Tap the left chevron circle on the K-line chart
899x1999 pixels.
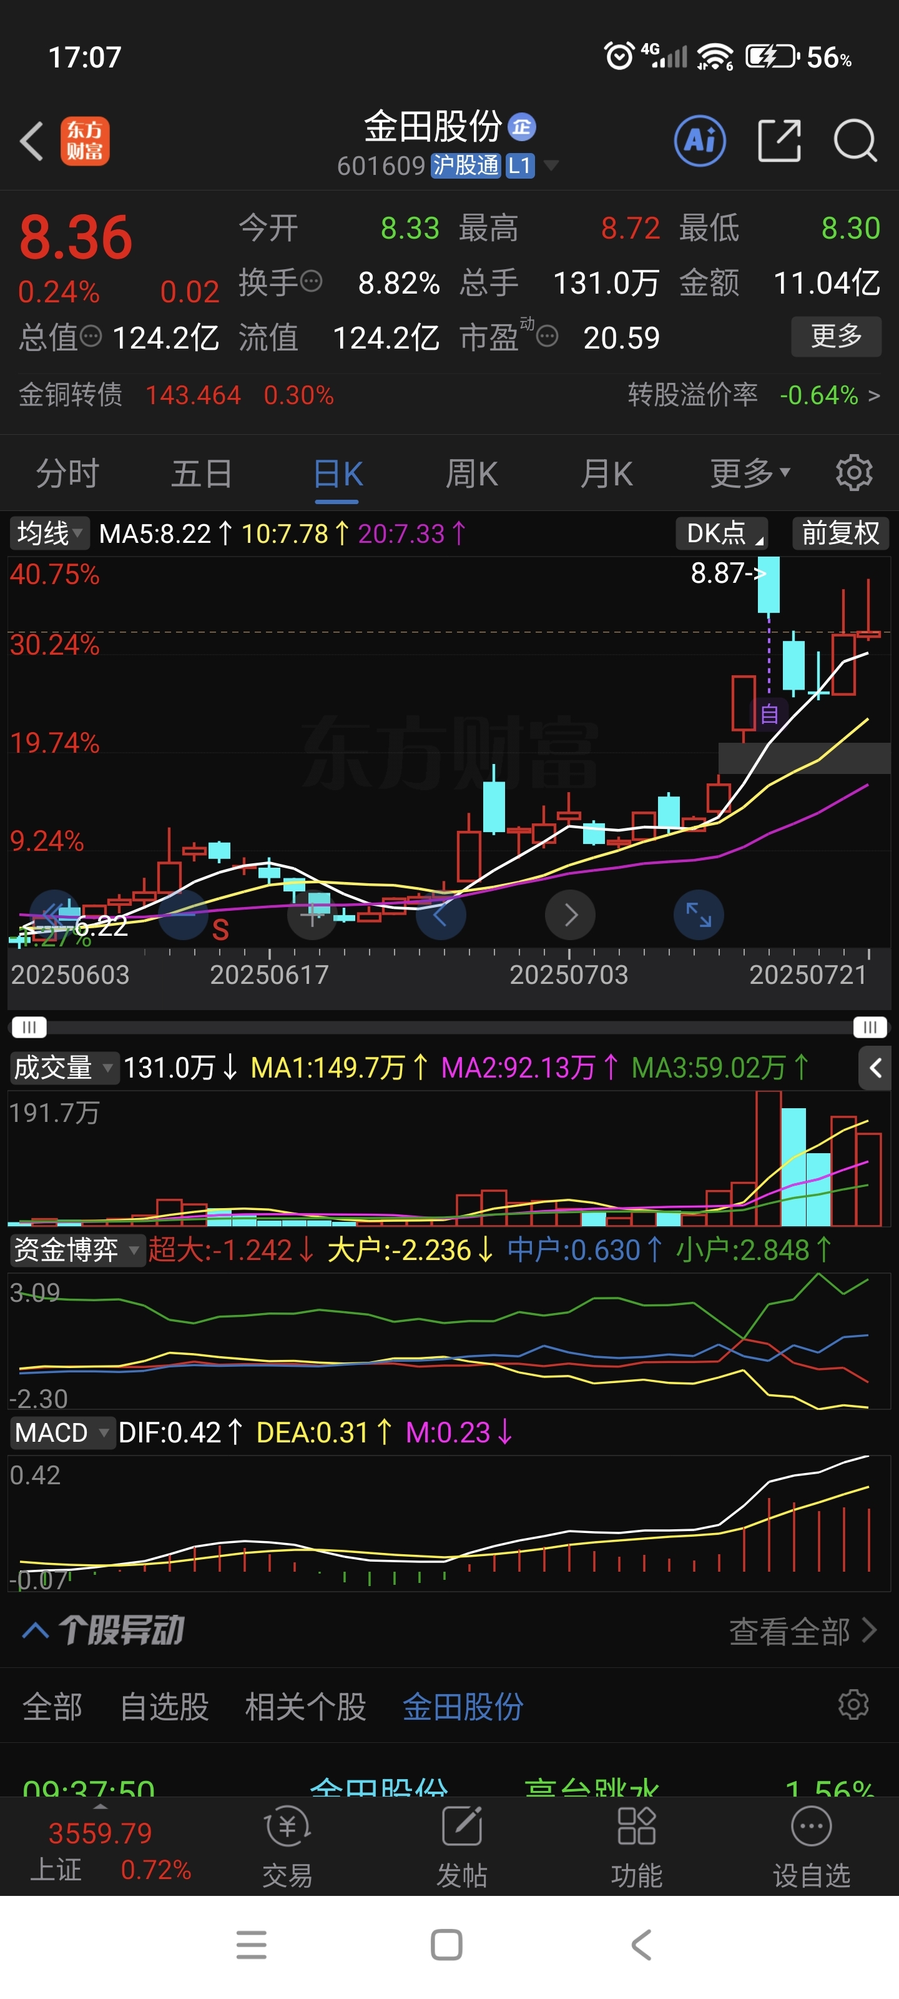tap(441, 915)
